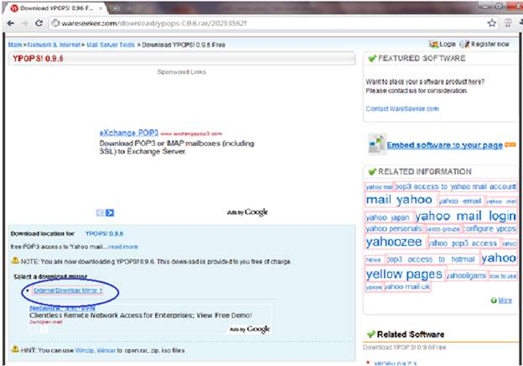The height and width of the screenshot is (366, 523).
Task: Select 'pop3 access to hotmail' tag
Action: coord(431,259)
